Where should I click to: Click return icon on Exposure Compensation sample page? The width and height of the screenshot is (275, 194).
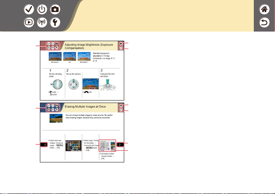121,48
